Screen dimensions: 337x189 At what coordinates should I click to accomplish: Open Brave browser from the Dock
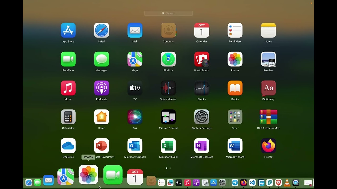[278, 182]
